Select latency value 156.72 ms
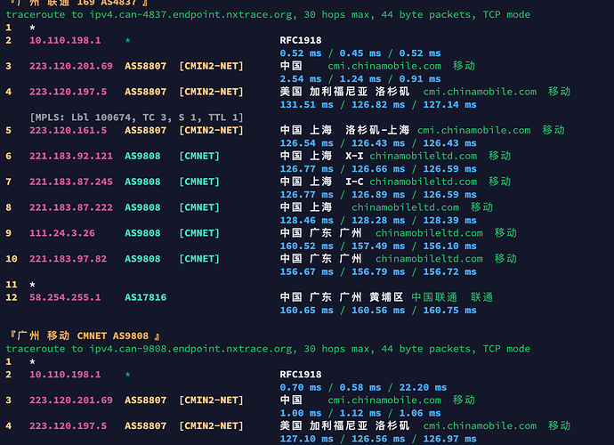This screenshot has height=445, width=614. tap(450, 271)
